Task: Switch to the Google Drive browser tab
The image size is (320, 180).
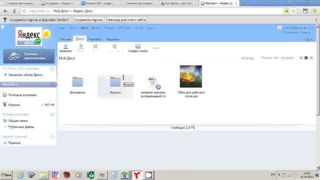Action: 178,3
